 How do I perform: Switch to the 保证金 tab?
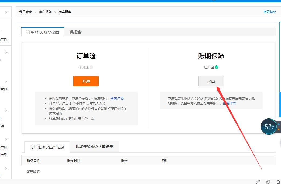pyautogui.click(x=75, y=32)
